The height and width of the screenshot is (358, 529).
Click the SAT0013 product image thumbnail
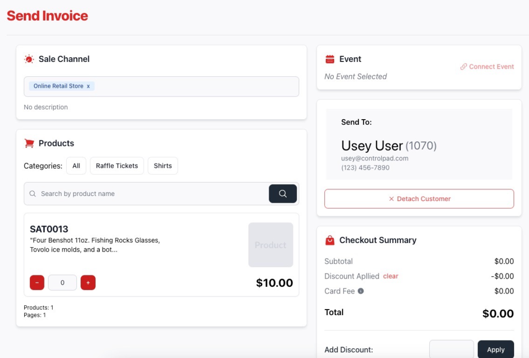click(x=271, y=245)
